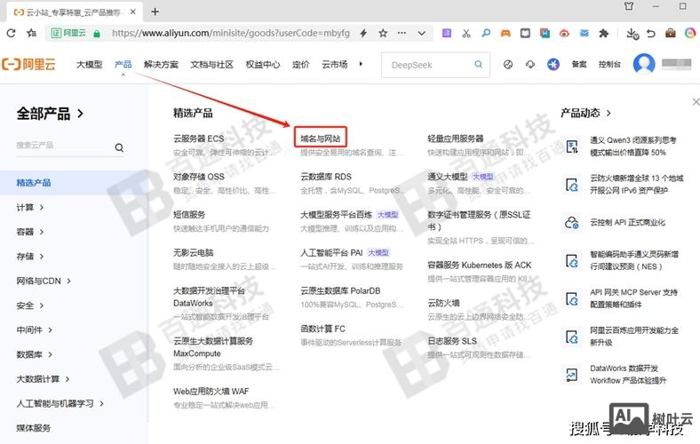Image resolution: width=700 pixels, height=444 pixels.
Task: Click the cloud download icon in the header
Action: 530,65
